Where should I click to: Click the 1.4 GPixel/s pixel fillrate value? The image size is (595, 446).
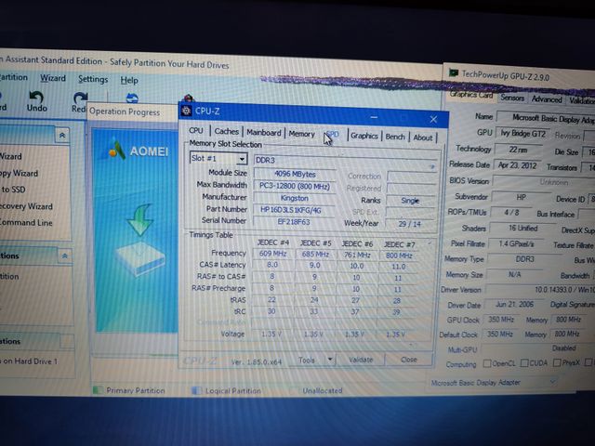point(516,243)
